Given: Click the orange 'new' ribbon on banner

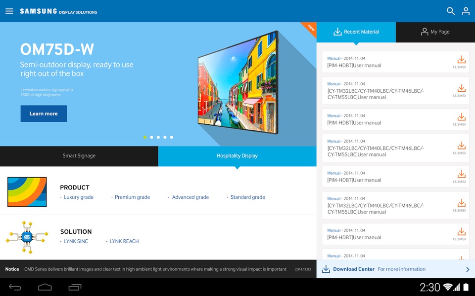Looking at the screenshot, I should coord(310,28).
